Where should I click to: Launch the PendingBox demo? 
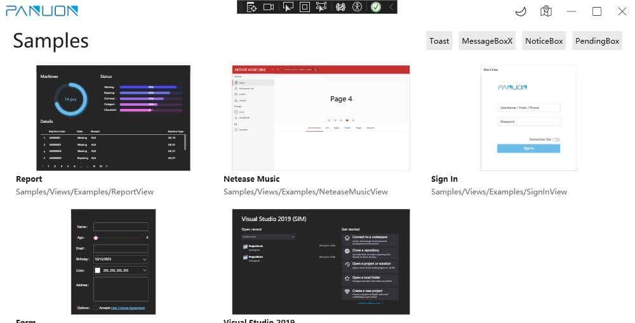tap(598, 41)
